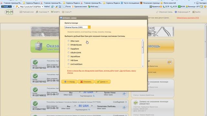Screen dimensions: 207x116
Task: Pick the VAB Банк radio button
Action: tap(69, 60)
